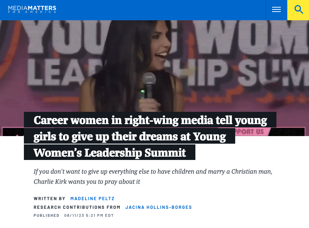Click subtitle line starting 'If you don't want'
The width and height of the screenshot is (309, 228).
click(x=153, y=172)
